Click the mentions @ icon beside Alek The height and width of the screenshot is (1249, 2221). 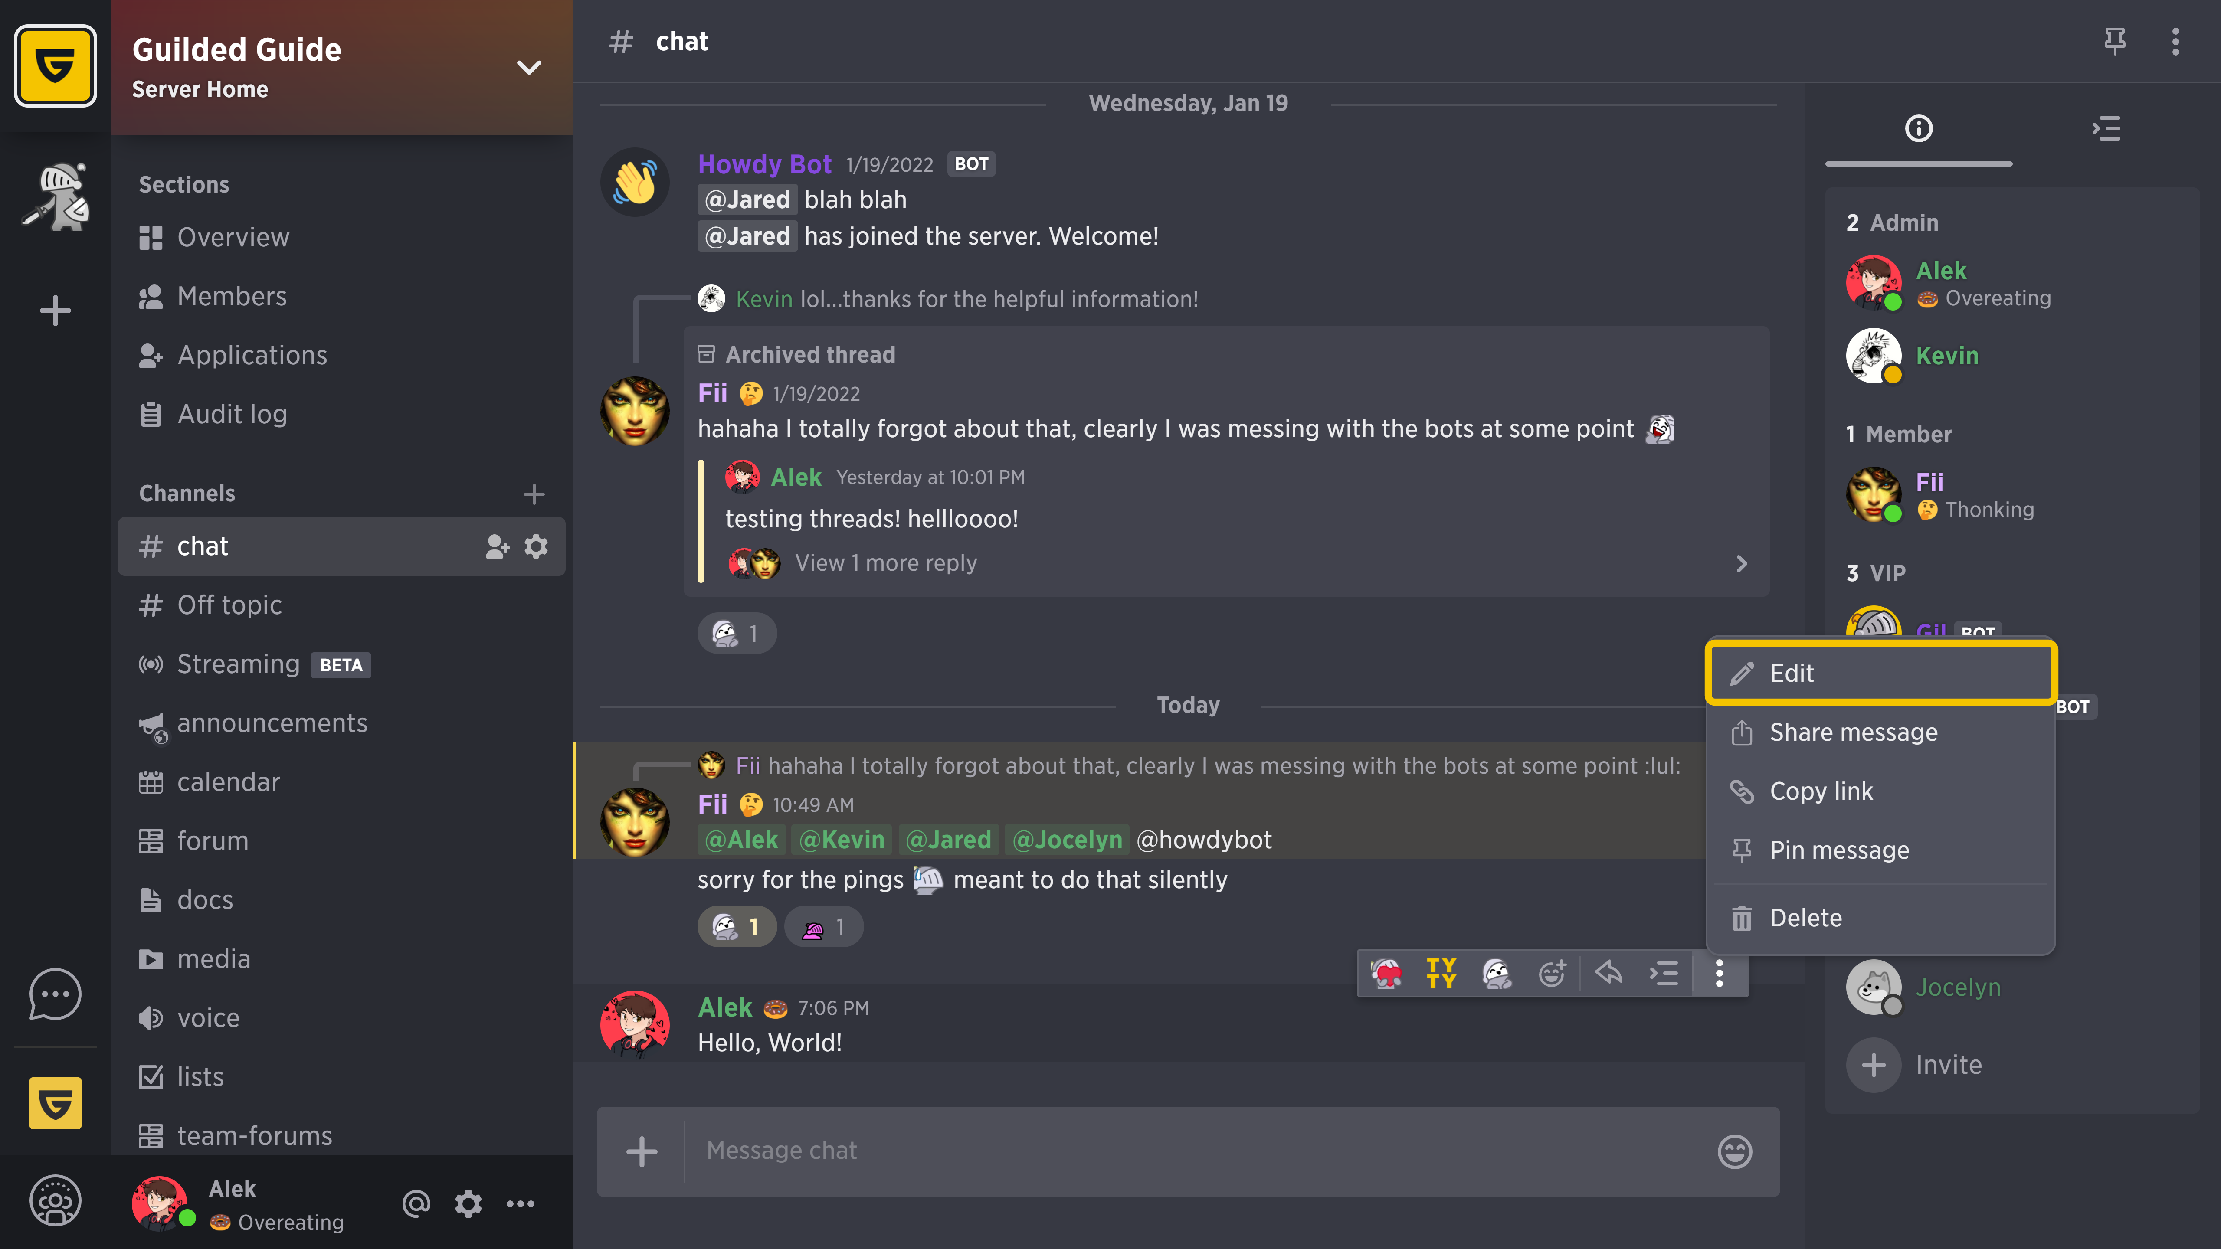click(416, 1203)
